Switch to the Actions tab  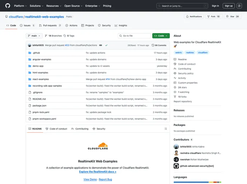click(x=71, y=26)
